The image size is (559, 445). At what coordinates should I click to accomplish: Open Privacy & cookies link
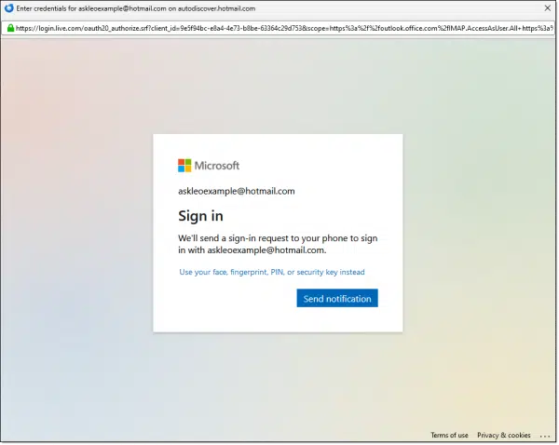click(x=504, y=435)
